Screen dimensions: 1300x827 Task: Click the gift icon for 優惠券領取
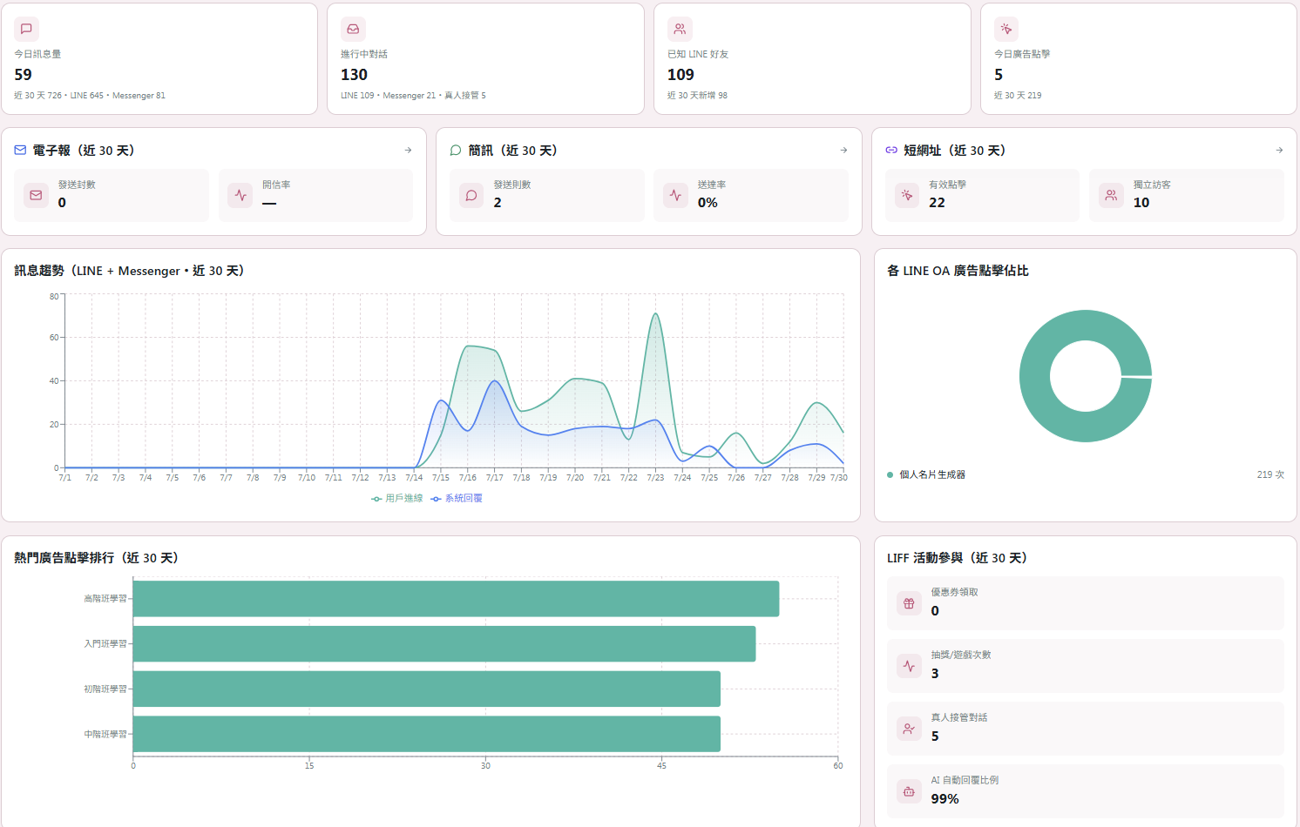pyautogui.click(x=909, y=603)
